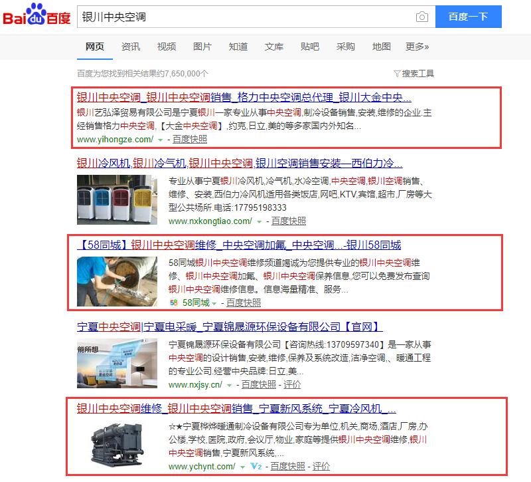Image resolution: width=531 pixels, height=482 pixels.
Task: Open 百度快照 for www.yihongze.com
Action: pos(190,139)
